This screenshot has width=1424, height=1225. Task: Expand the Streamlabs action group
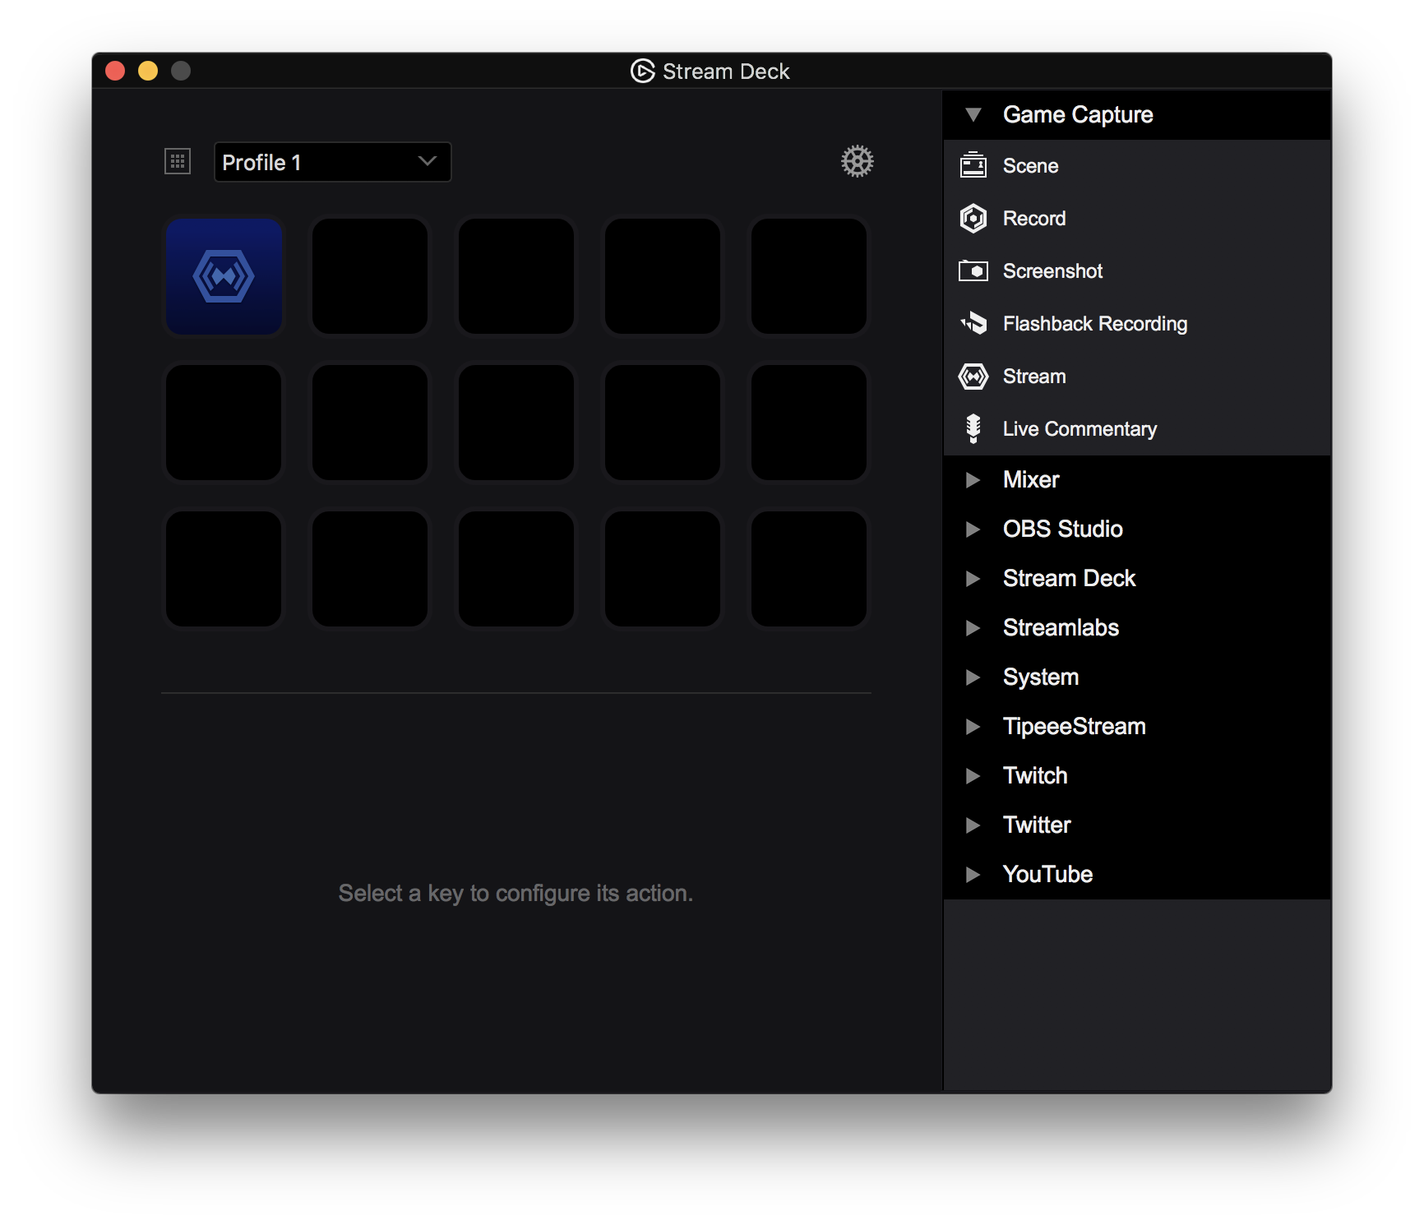(974, 627)
